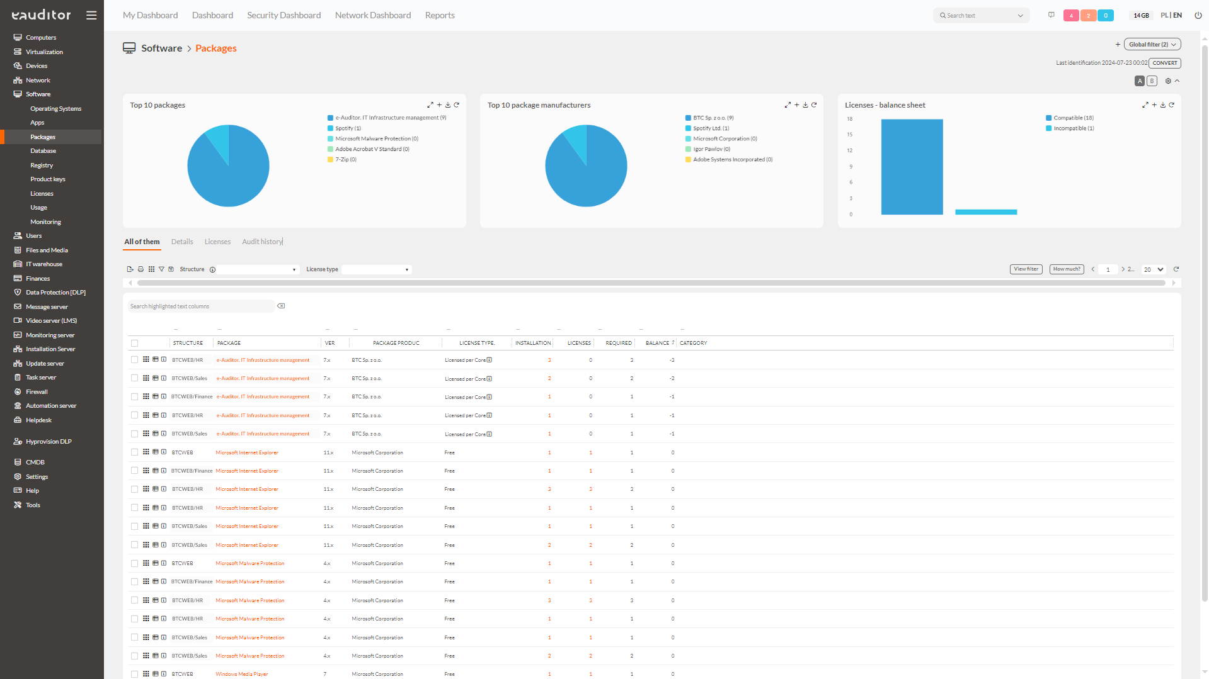The width and height of the screenshot is (1209, 679).
Task: Open the Network Dashboard tab
Action: 373,15
